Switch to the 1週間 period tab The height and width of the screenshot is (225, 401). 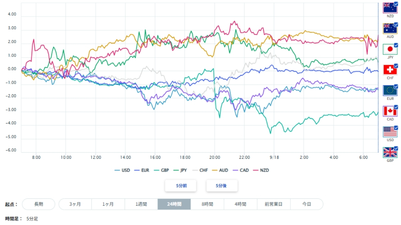pos(141,204)
